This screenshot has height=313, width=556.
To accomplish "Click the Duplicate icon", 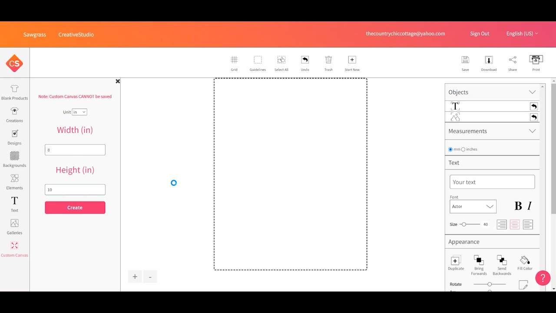I will click(456, 263).
